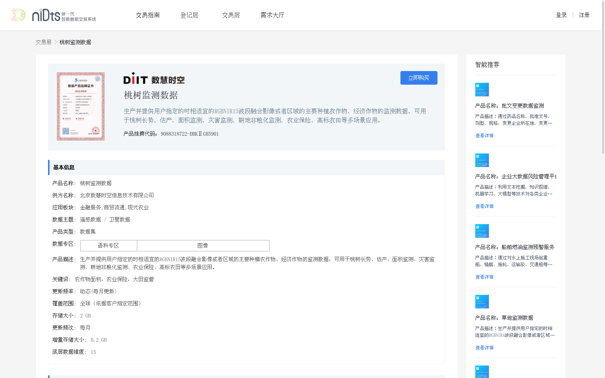Click icon above 批文变更数据监测
Screen dimensions: 605x378
pos(482,90)
